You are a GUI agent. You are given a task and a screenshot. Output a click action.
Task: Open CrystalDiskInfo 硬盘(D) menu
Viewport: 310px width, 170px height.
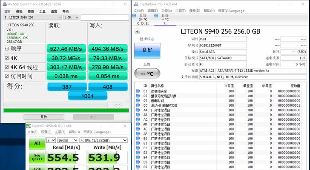click(195, 11)
